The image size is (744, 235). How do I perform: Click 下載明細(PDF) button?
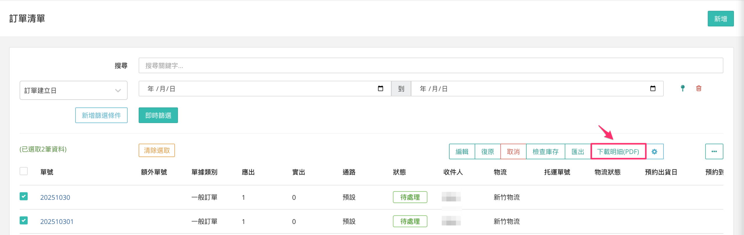click(618, 152)
